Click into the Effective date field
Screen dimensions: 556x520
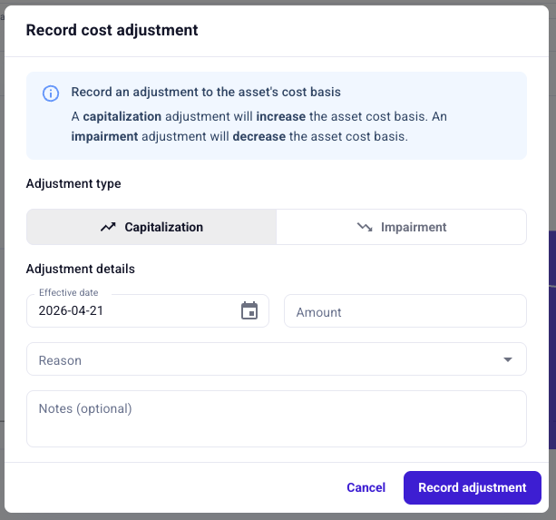pos(148,310)
